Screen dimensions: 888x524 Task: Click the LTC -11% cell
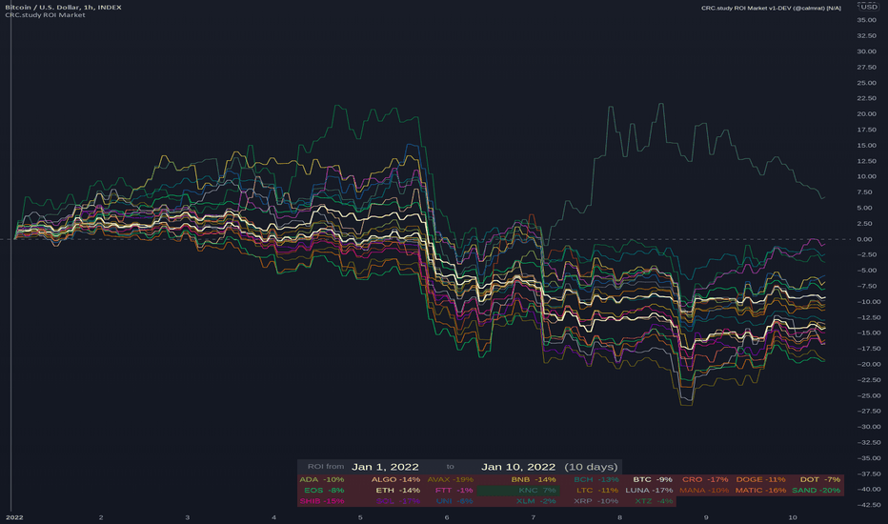(x=596, y=491)
